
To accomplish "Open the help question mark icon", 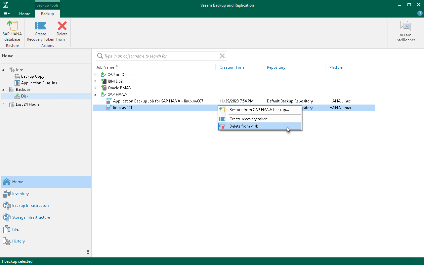I will pyautogui.click(x=420, y=14).
